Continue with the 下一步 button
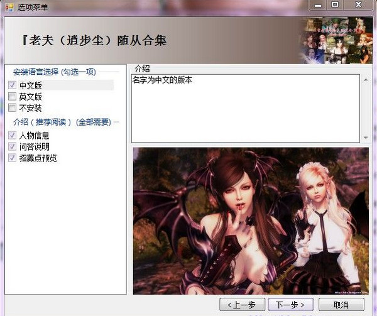Image resolution: width=377 pixels, height=316 pixels. point(290,305)
